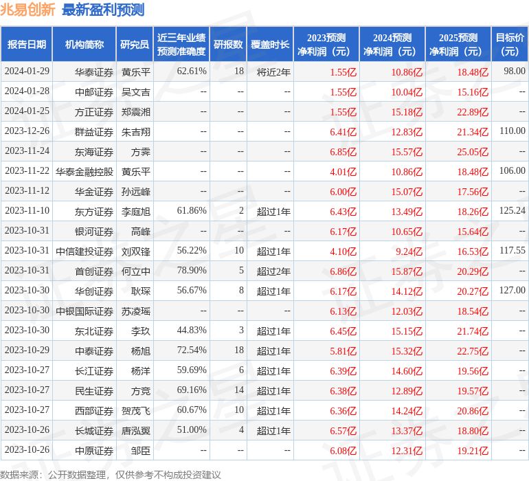Screen dimensions: 529x481
Task: Select researcher 苏凌瑶
Action: click(136, 311)
